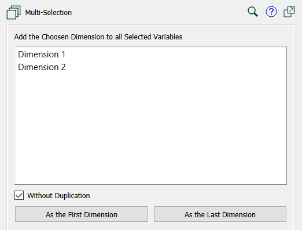Open help via the question mark icon

tap(271, 12)
